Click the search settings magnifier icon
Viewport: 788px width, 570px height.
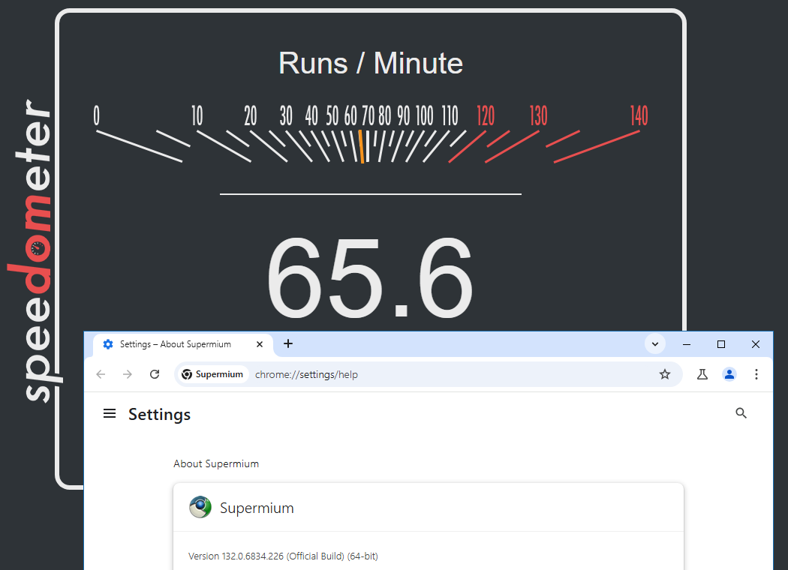(741, 412)
